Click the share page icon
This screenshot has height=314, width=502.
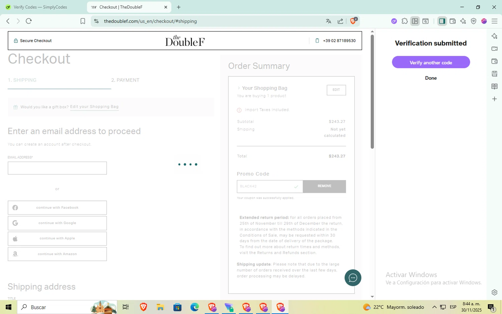click(x=340, y=21)
